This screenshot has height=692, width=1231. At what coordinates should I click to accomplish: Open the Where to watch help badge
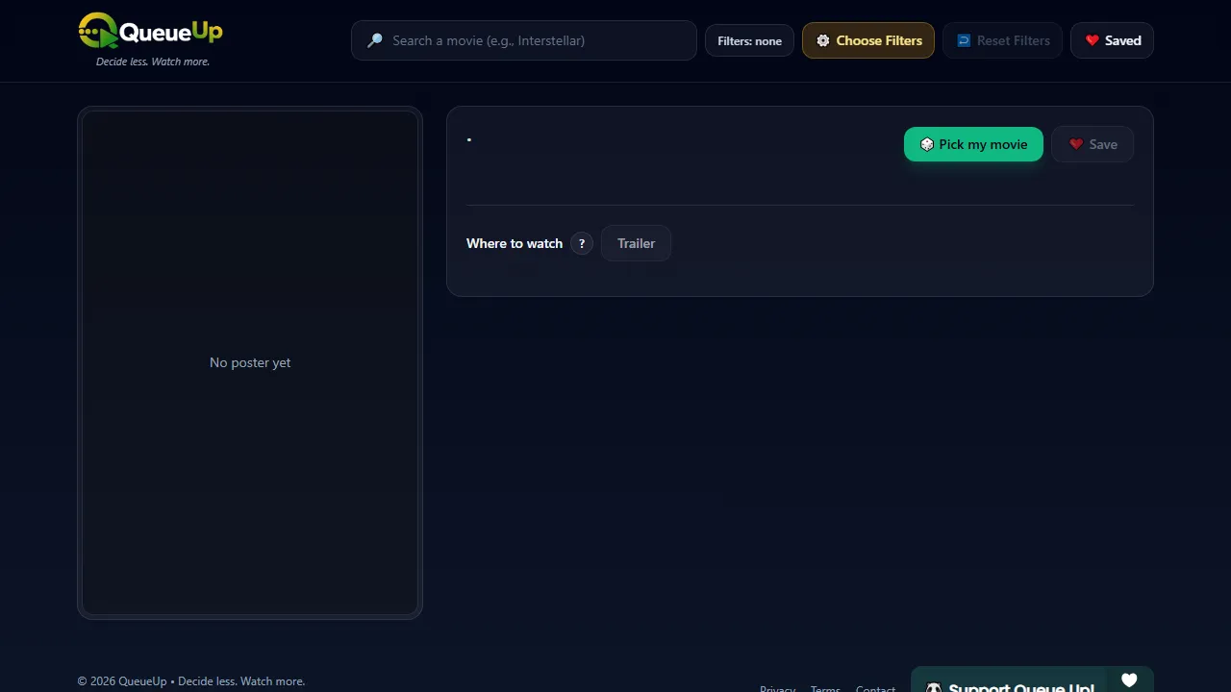tap(581, 243)
